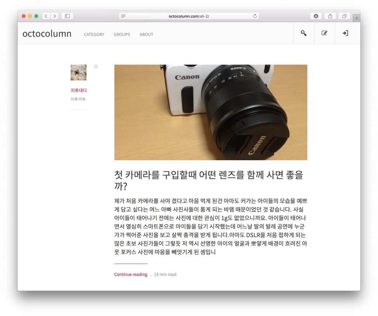Go forward with Safari's forward arrow
The width and height of the screenshot is (378, 316).
[x=55, y=16]
